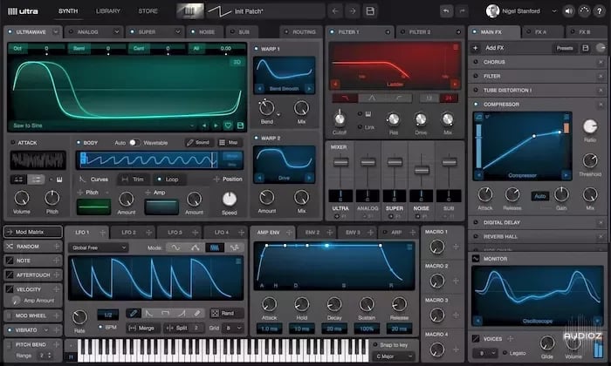Open the Vibrato dropdown chevron
The height and width of the screenshot is (366, 611).
coord(46,330)
